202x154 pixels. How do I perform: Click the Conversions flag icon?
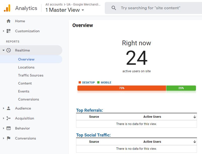pyautogui.click(x=9, y=138)
